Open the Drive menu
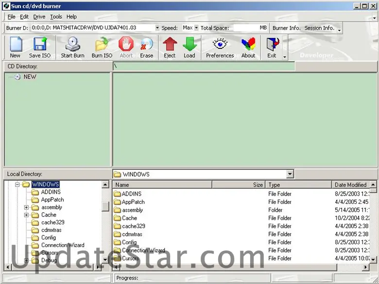This screenshot has width=379, height=284. coord(39,17)
